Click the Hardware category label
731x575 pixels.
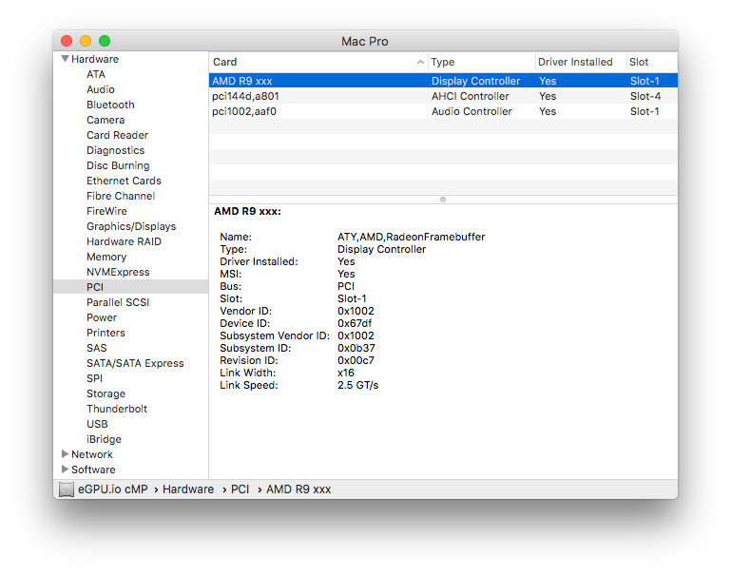point(95,59)
